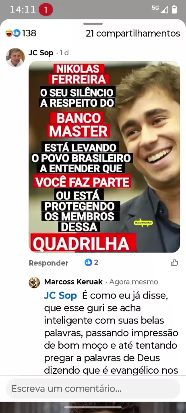Image resolution: width=186 pixels, height=413 pixels.
Task: Open the Nikolas Ferreira Banco Master image
Action: coord(104,157)
